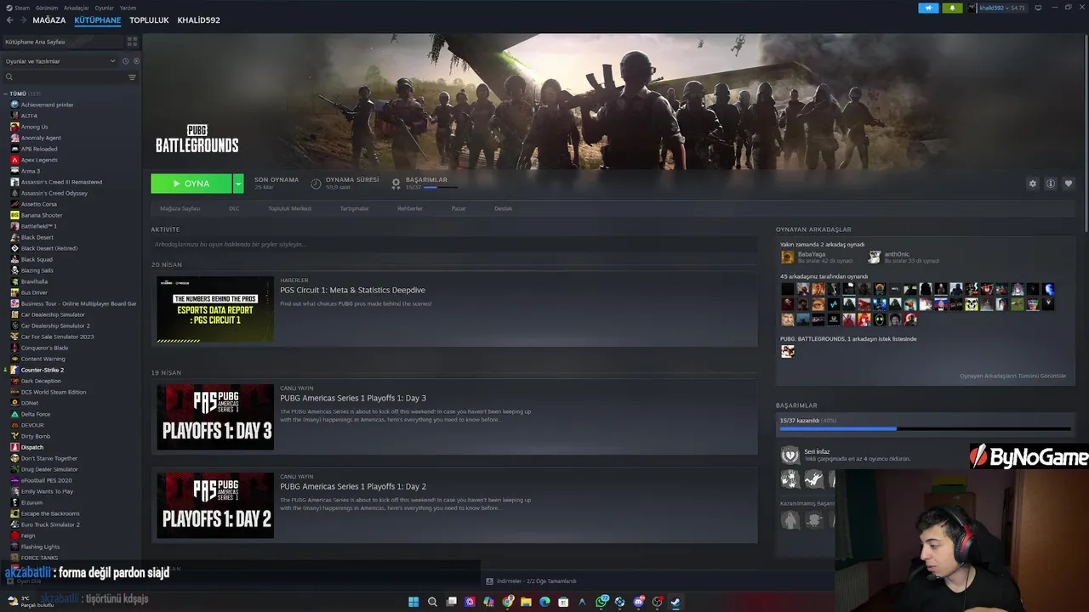Open the green notifications bell
This screenshot has height=612, width=1089.
tap(952, 8)
